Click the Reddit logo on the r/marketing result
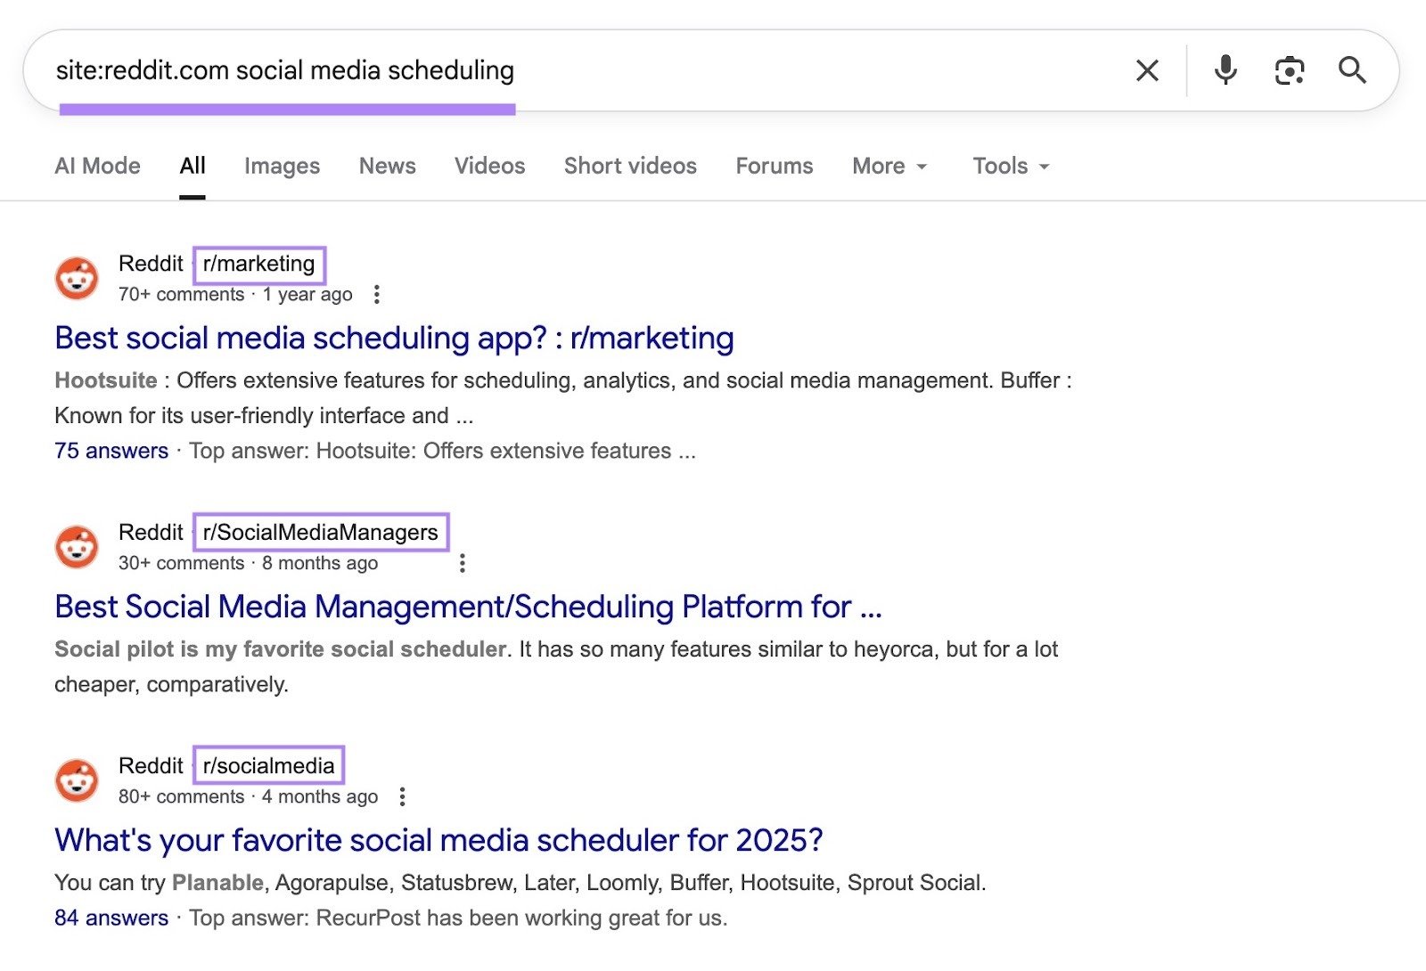The image size is (1426, 971). pyautogui.click(x=77, y=277)
